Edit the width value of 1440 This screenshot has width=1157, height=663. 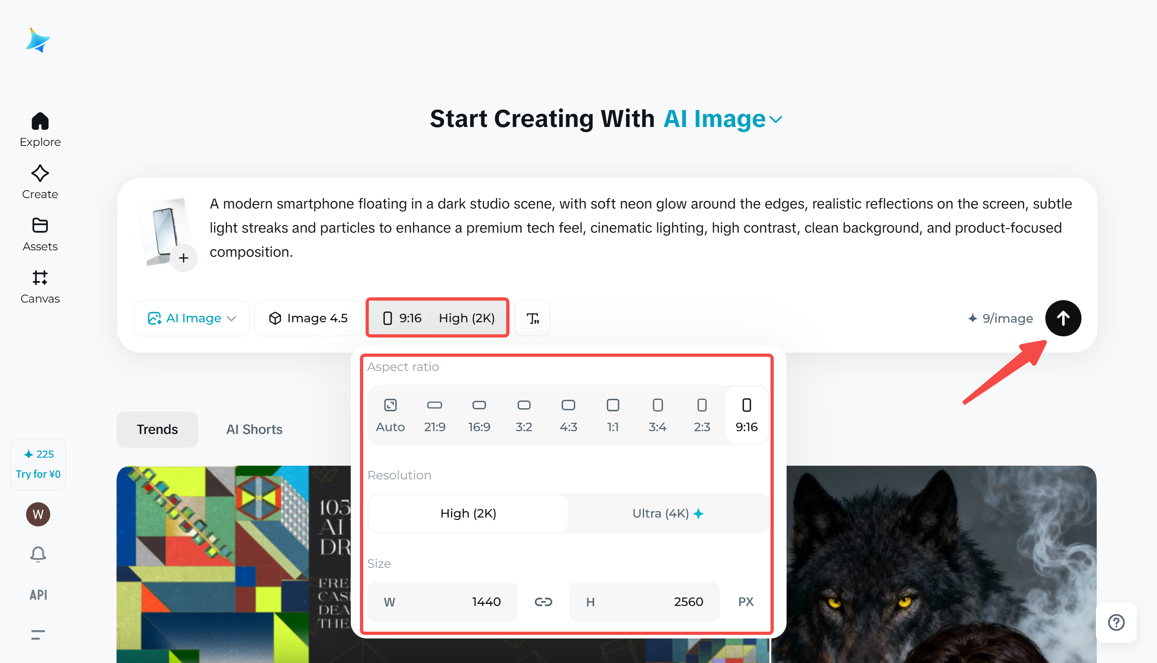[486, 602]
